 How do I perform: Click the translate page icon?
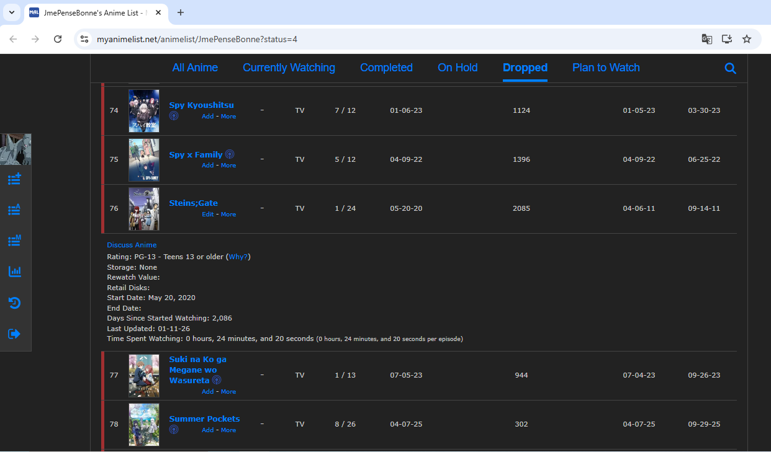click(x=706, y=39)
